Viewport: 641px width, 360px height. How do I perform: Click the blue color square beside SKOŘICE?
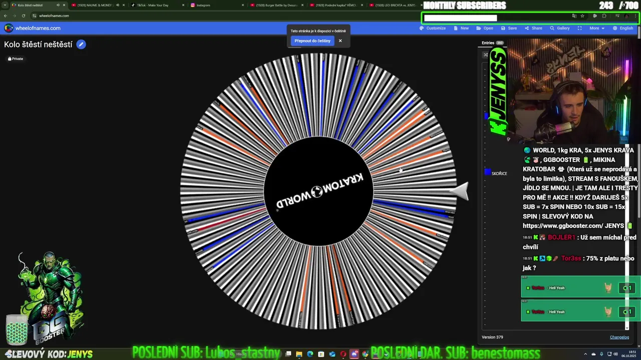point(487,172)
